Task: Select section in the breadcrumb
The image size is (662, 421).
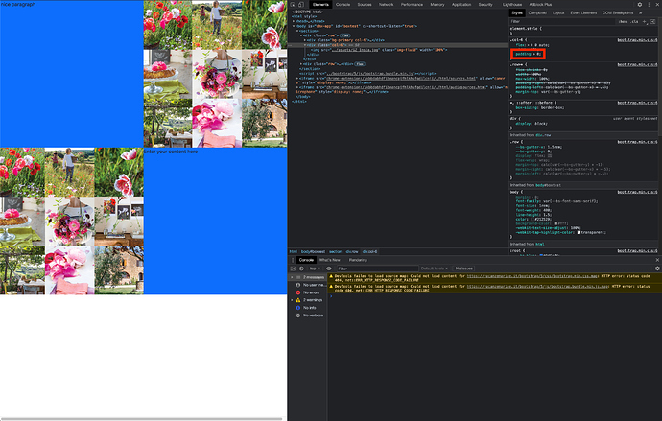Action: point(335,252)
